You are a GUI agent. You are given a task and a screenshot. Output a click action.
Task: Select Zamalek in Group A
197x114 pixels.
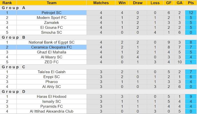tap(51, 22)
